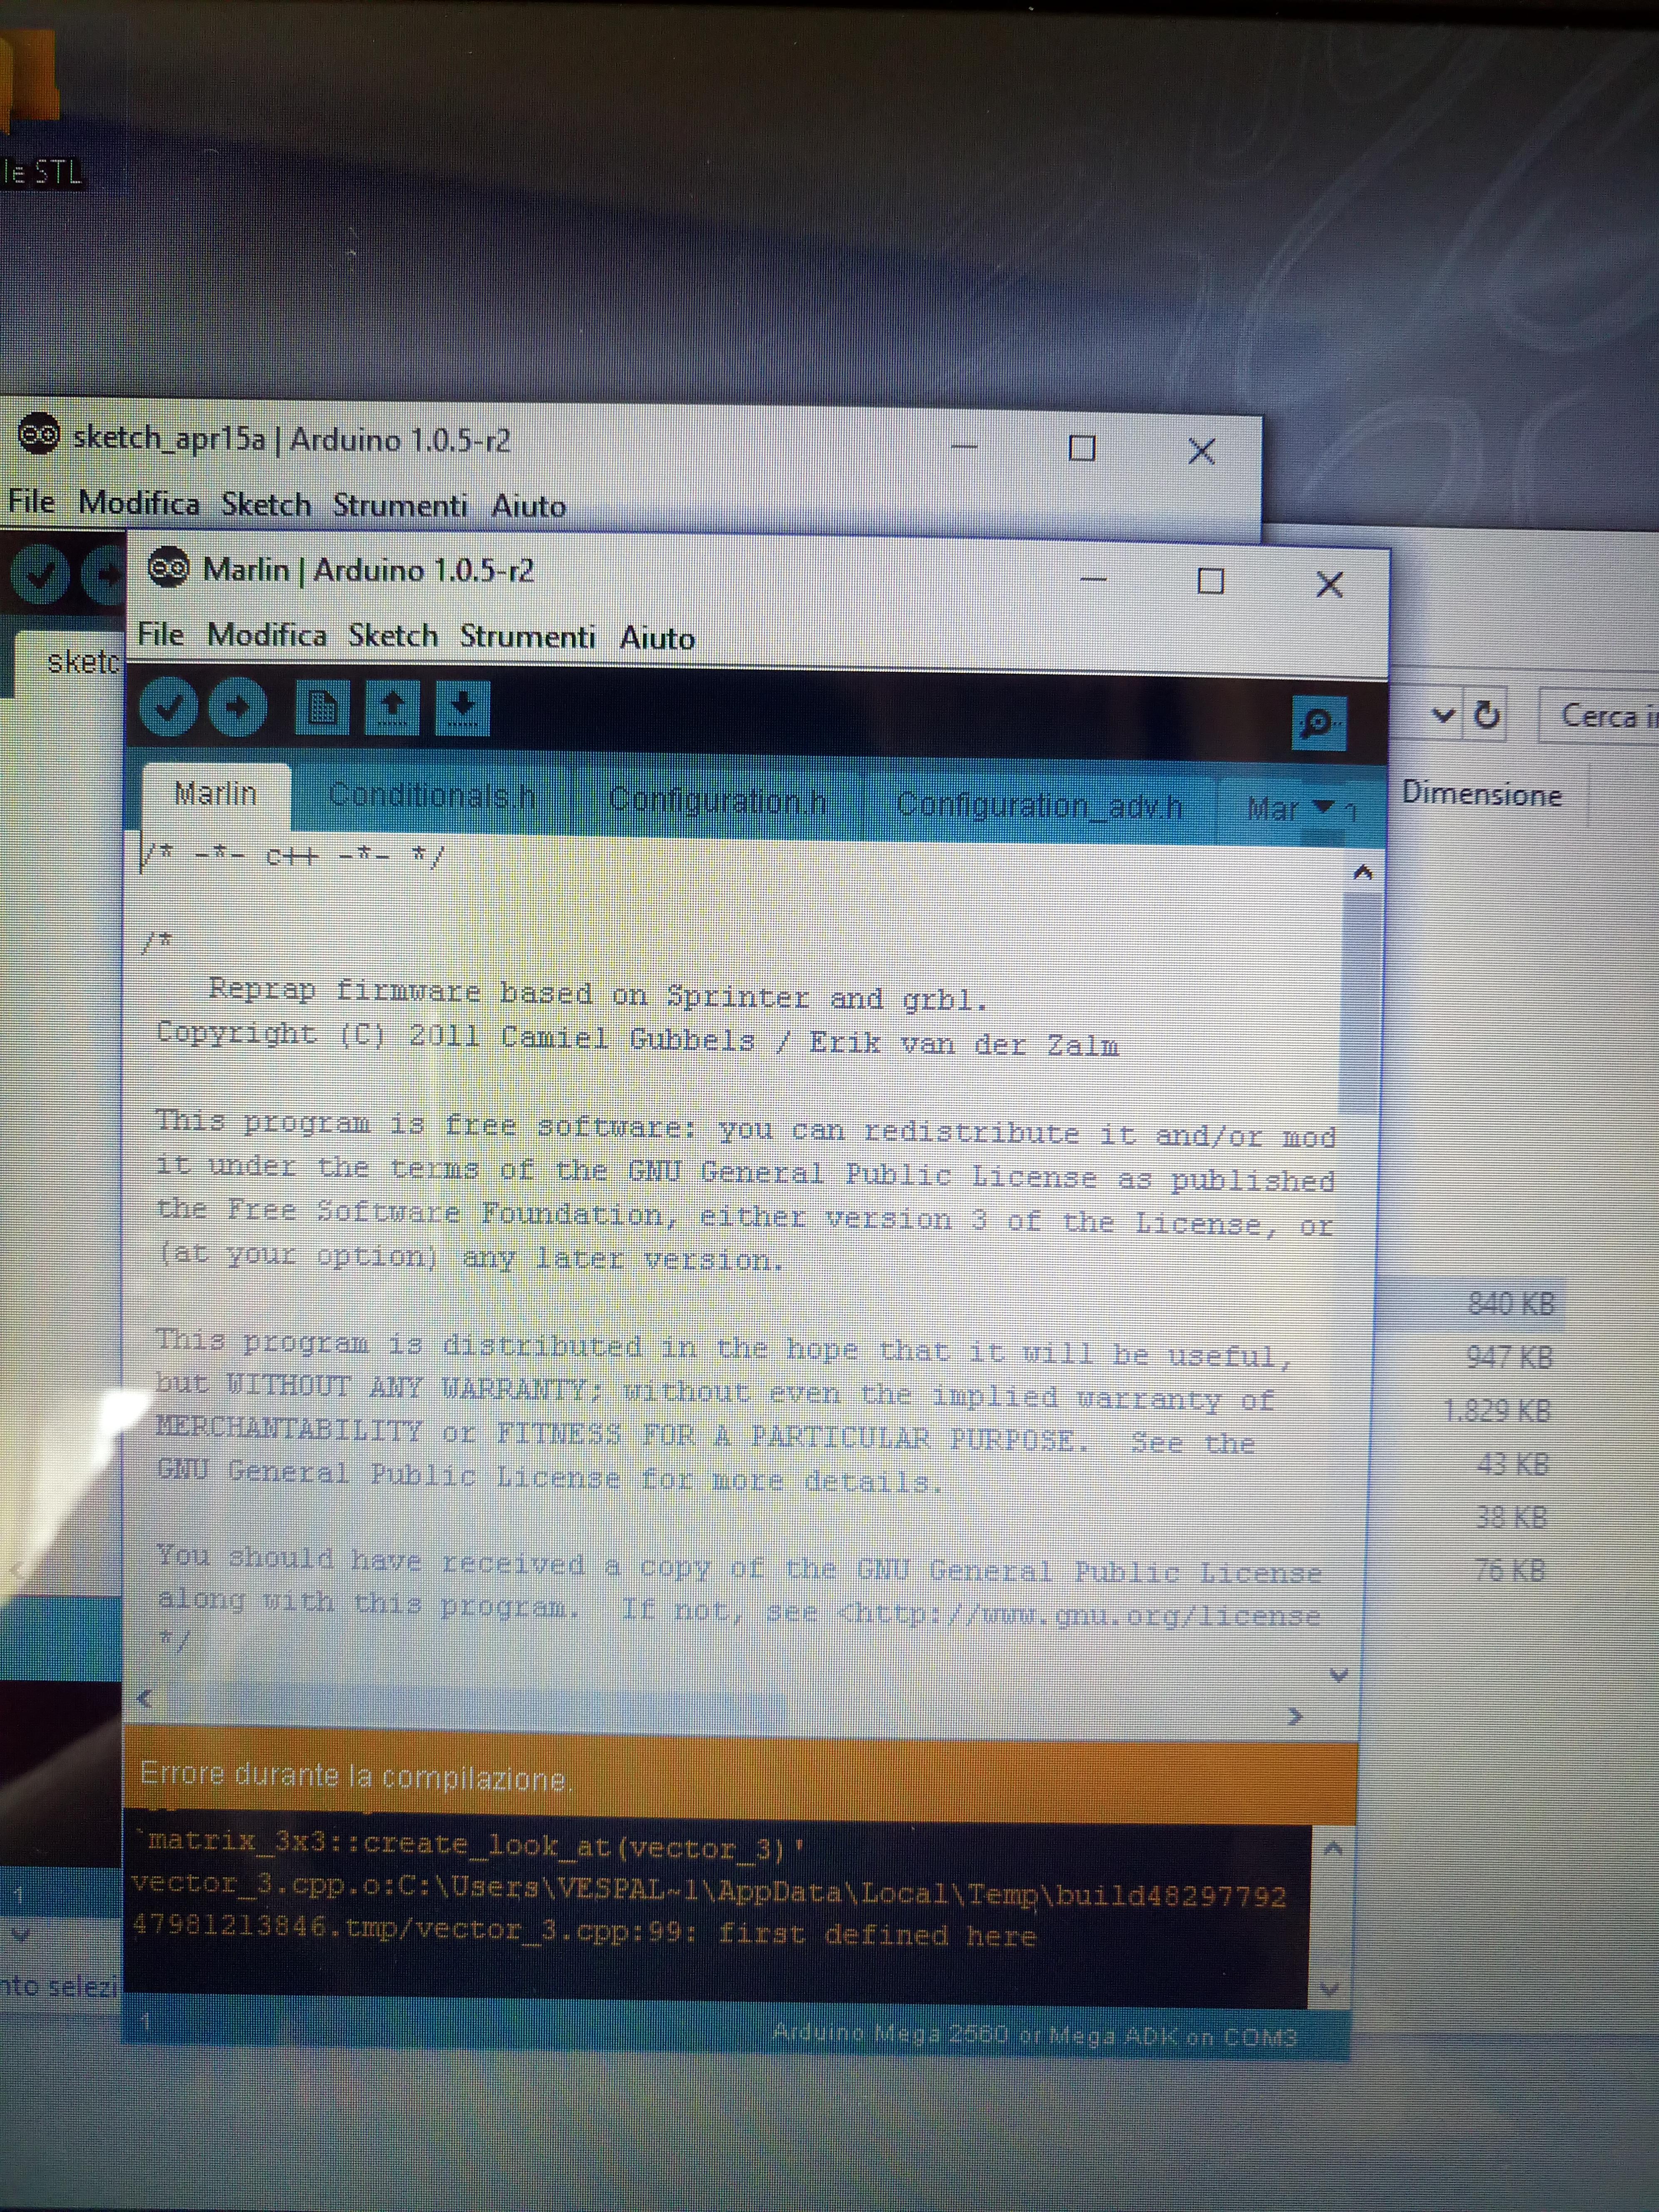
Task: Open the Strumenti menu in Marlin window
Action: tap(527, 636)
